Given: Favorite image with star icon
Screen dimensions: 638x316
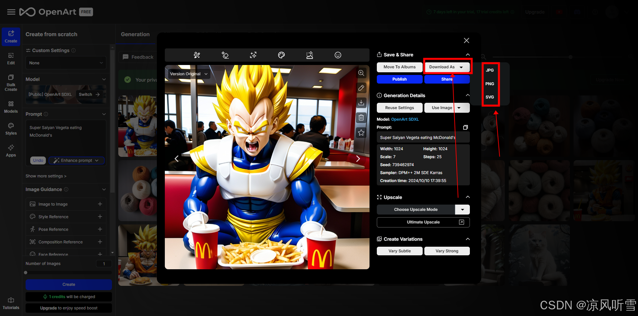Looking at the screenshot, I should coord(361,133).
